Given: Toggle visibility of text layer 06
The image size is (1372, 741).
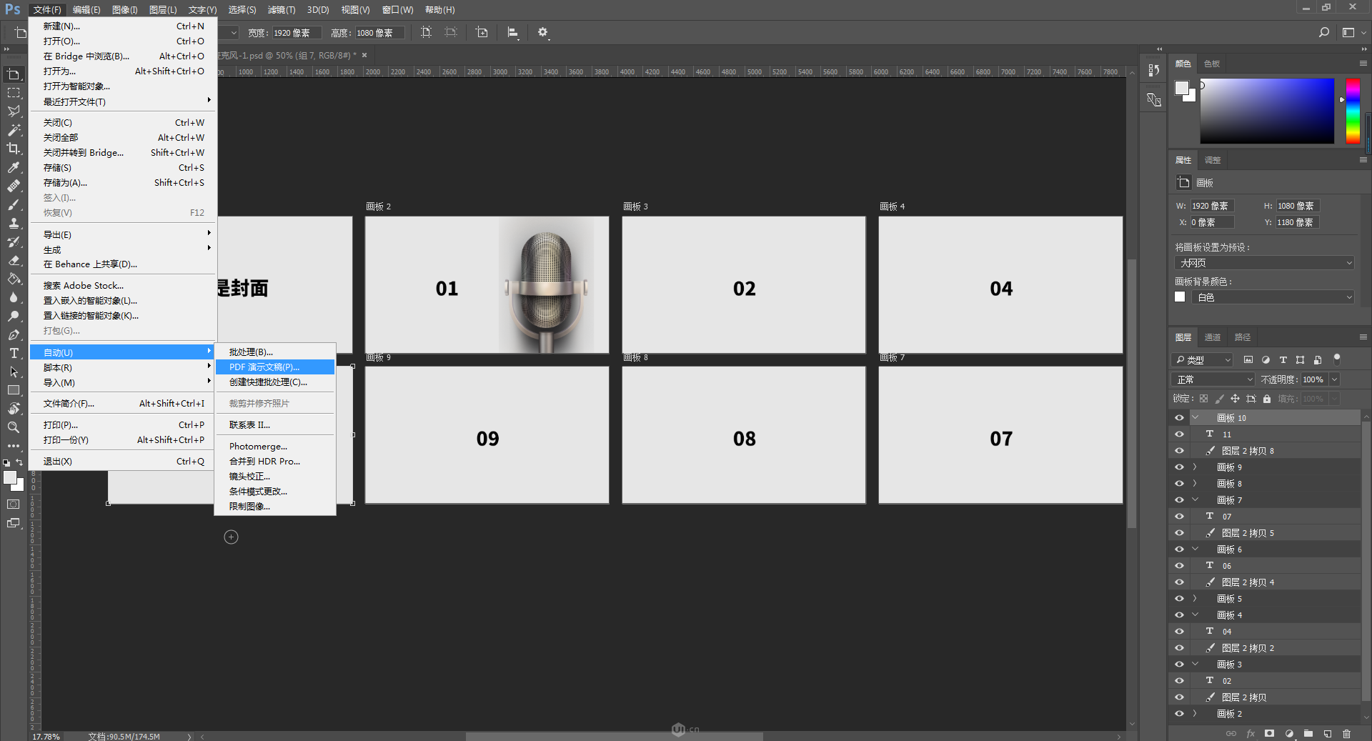Looking at the screenshot, I should 1179,566.
